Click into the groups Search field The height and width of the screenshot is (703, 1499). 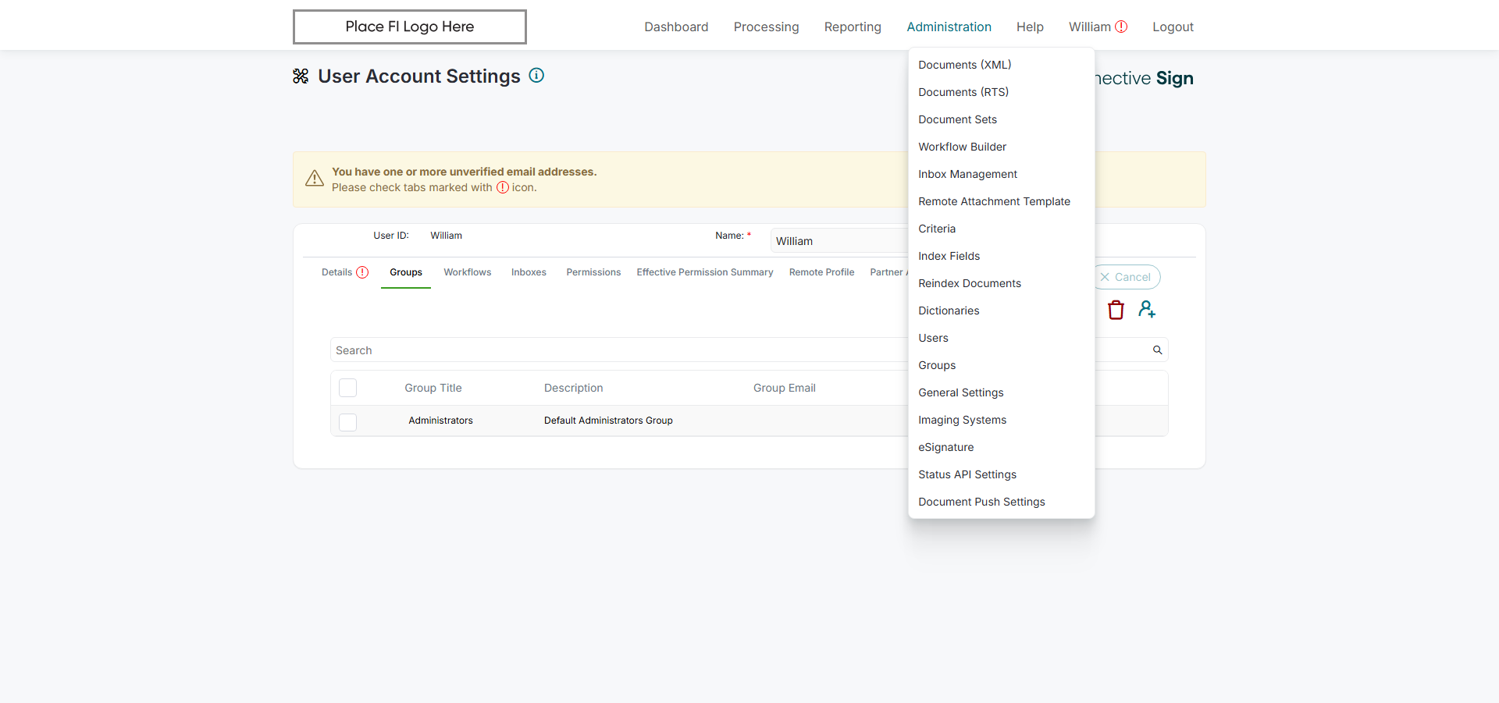coord(617,350)
